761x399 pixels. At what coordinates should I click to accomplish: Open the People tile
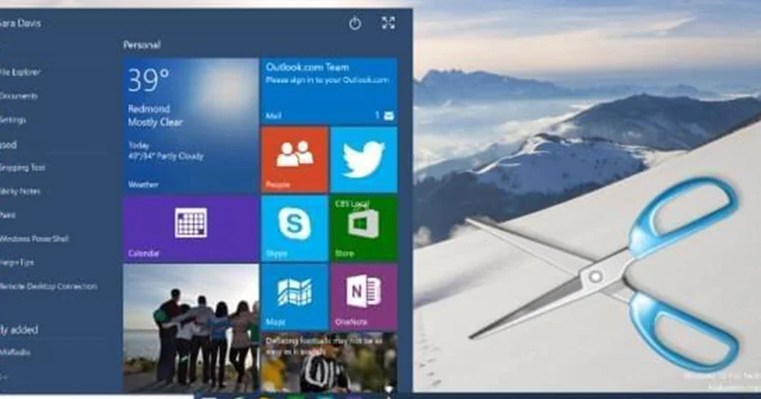[295, 159]
